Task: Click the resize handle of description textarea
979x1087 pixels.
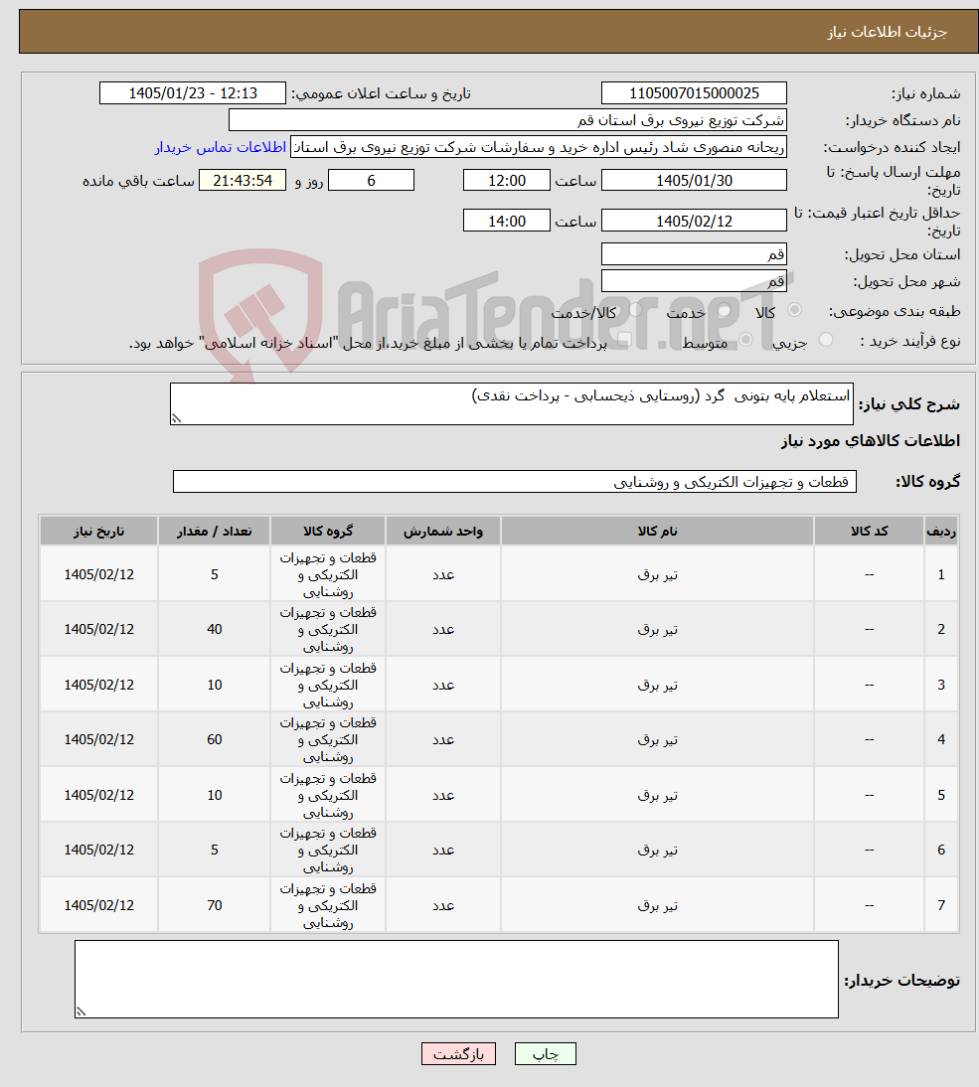Action: (x=176, y=418)
